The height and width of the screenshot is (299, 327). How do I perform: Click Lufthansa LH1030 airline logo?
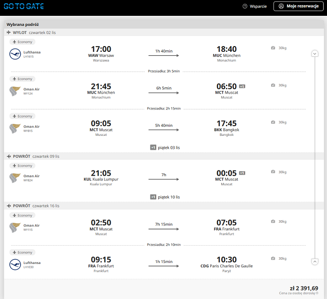pyautogui.click(x=15, y=264)
